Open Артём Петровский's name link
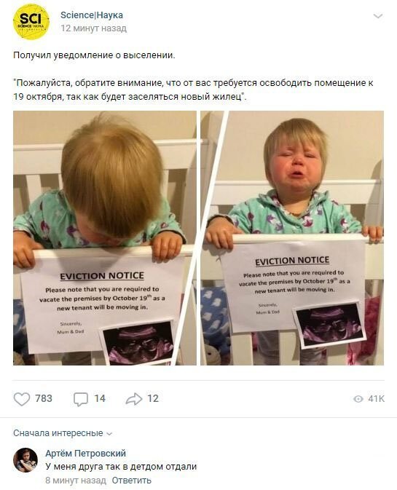397x490 pixels. (x=86, y=453)
